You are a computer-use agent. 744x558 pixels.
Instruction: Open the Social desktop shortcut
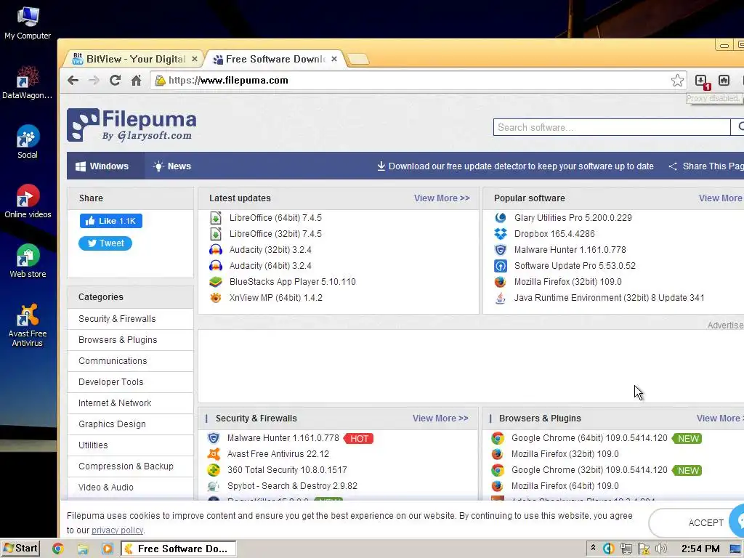coord(28,142)
